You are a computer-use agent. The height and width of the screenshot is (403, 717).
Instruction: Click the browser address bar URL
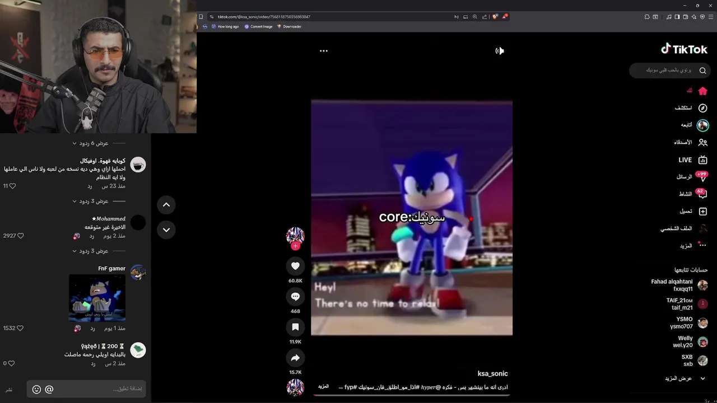coord(264,17)
